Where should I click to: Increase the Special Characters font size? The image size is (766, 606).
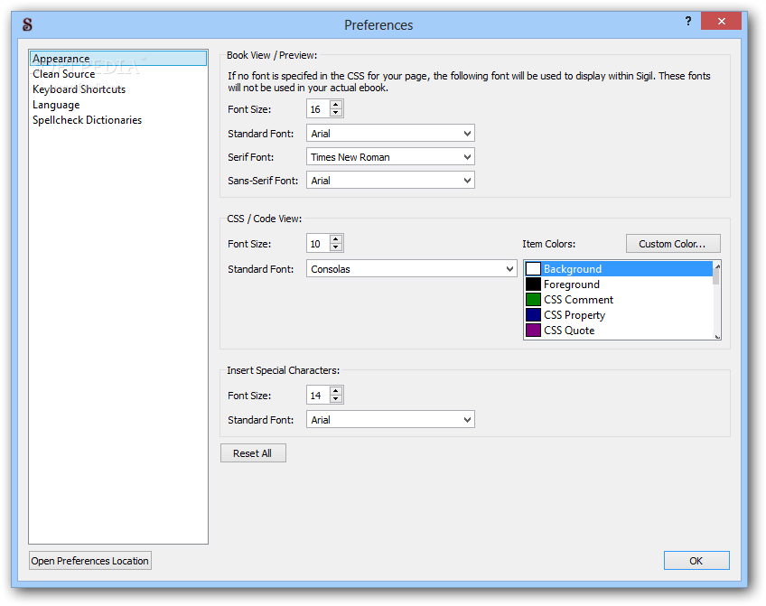(336, 391)
